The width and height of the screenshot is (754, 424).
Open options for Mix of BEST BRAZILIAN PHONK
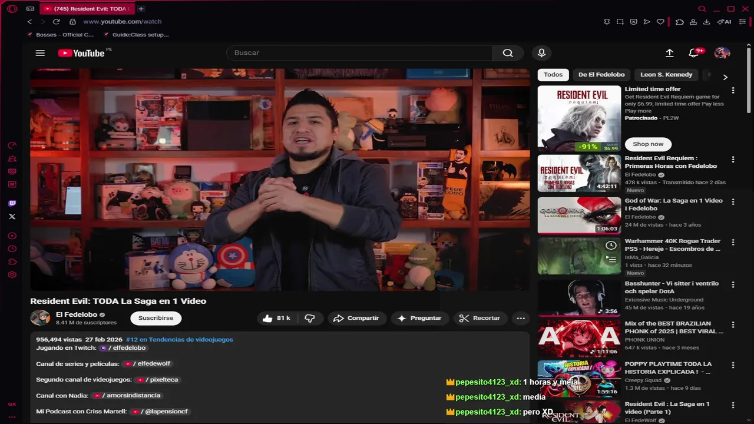733,325
